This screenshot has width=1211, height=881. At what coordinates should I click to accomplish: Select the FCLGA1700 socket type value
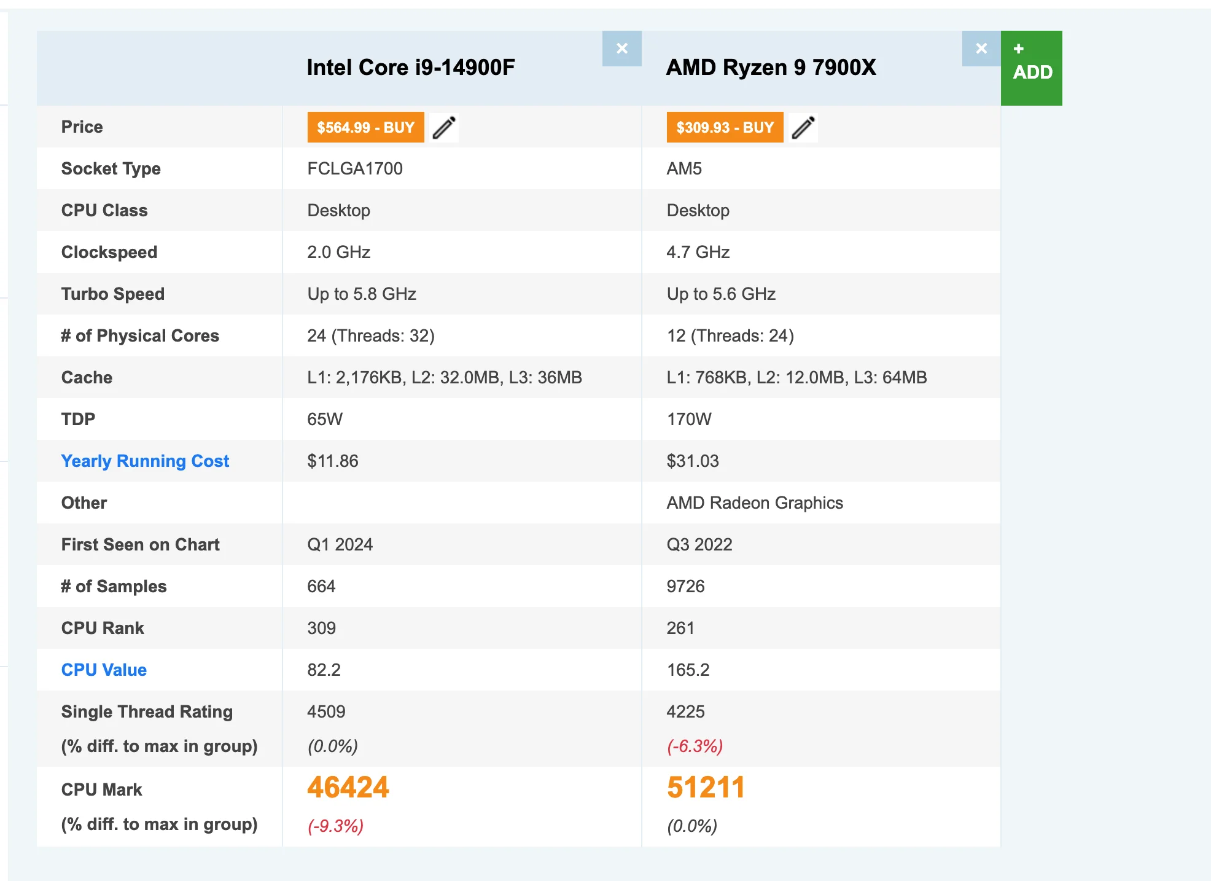click(355, 168)
